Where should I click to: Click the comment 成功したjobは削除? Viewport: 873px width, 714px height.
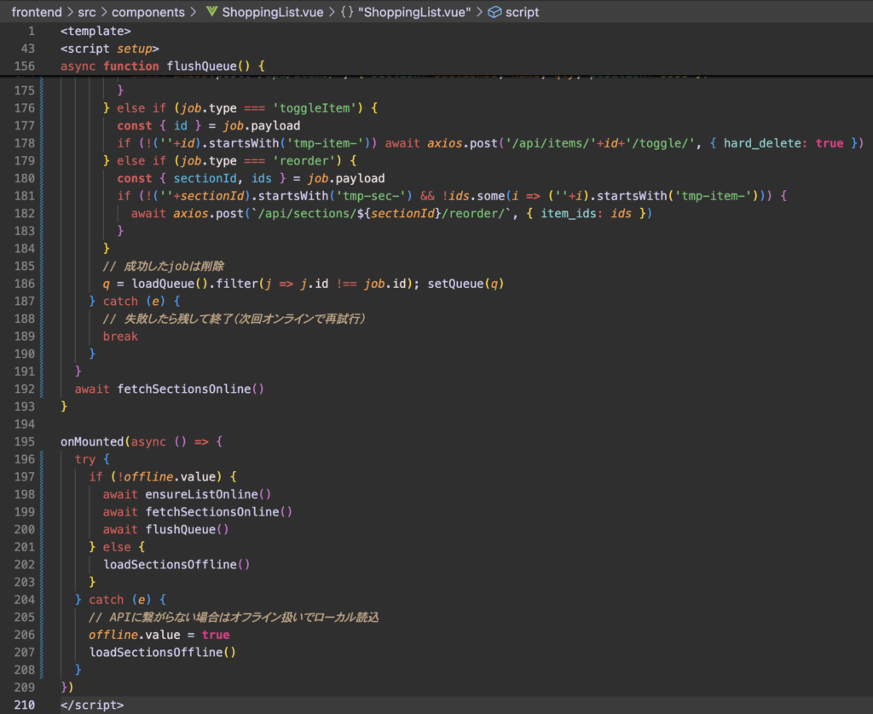pyautogui.click(x=163, y=266)
